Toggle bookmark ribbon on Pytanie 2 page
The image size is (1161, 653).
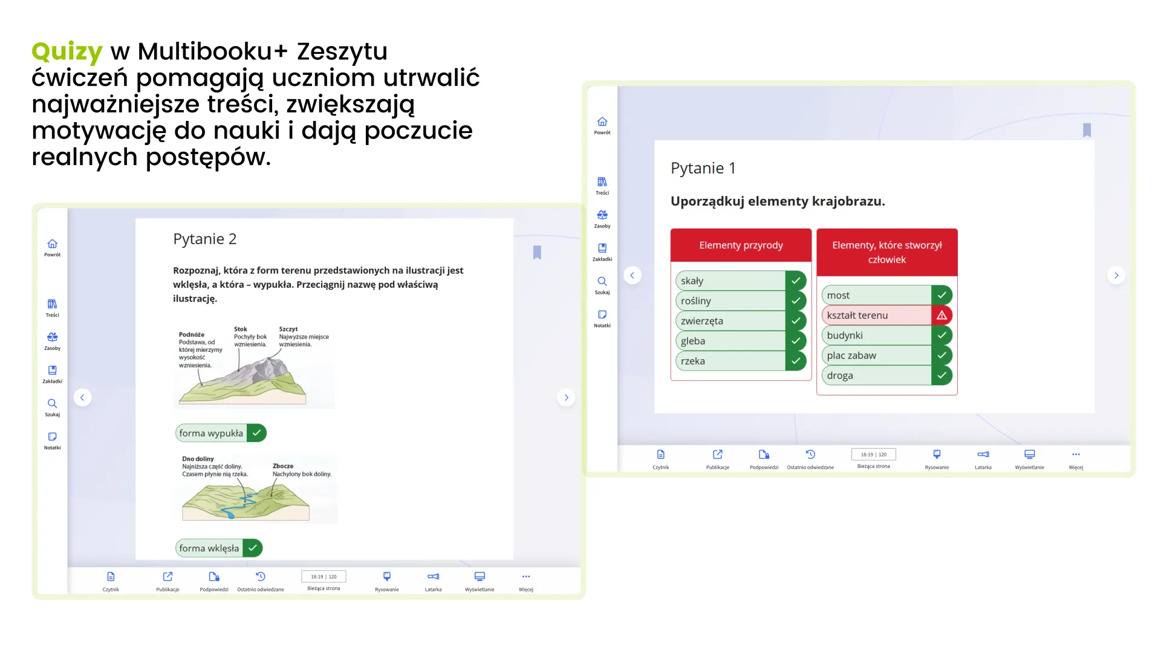point(536,253)
